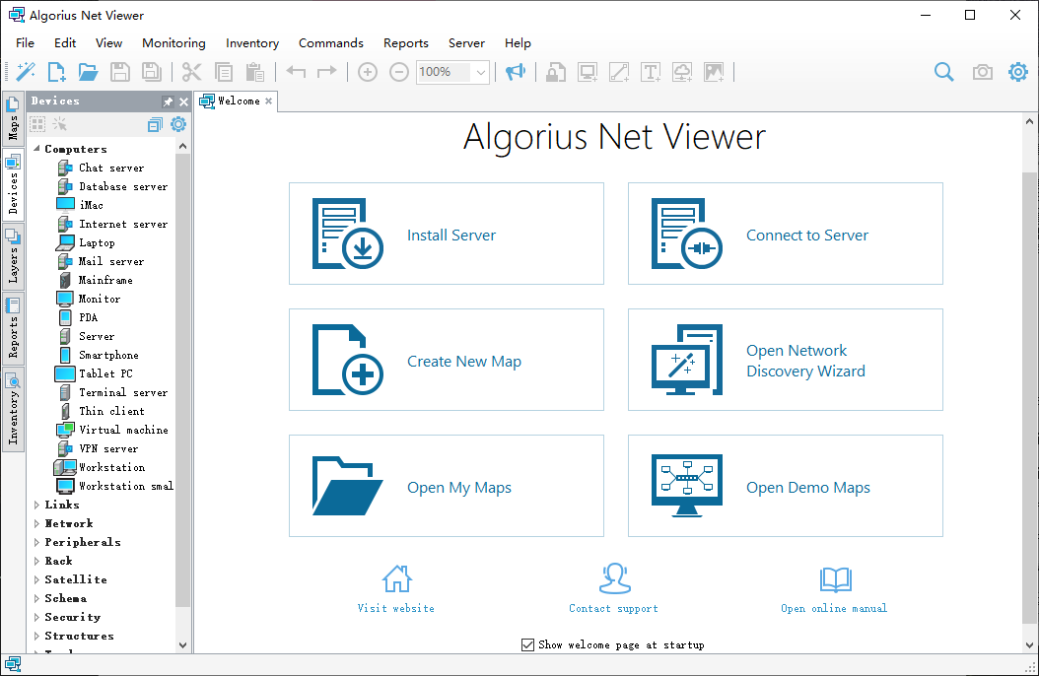1039x676 pixels.
Task: Zoom out with the minus circle icon
Action: [x=399, y=72]
